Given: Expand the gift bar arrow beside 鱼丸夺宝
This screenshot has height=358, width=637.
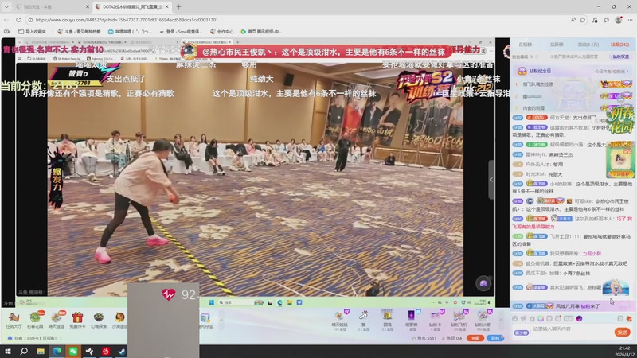Looking at the screenshot, I should coord(221,320).
